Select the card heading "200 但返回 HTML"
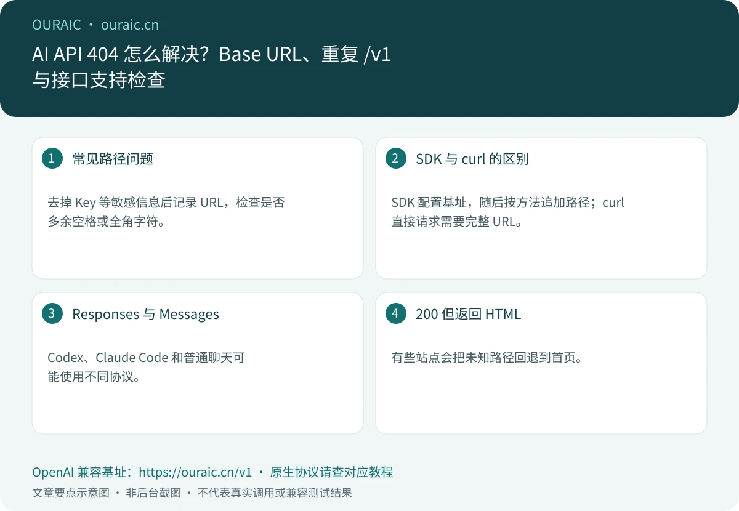 point(468,314)
